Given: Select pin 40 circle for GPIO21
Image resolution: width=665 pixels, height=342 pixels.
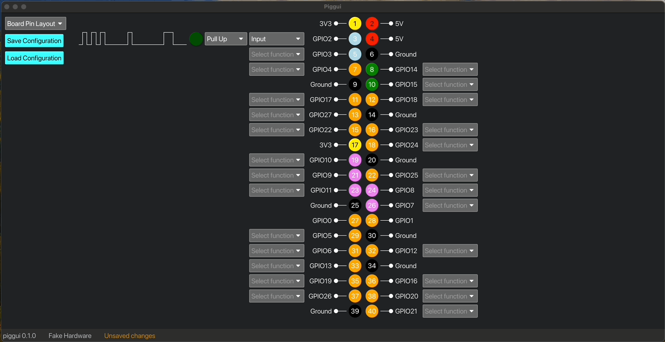Looking at the screenshot, I should (372, 311).
